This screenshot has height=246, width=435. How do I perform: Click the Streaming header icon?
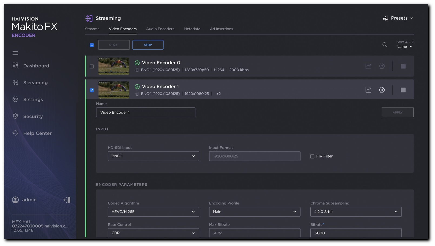pos(89,18)
